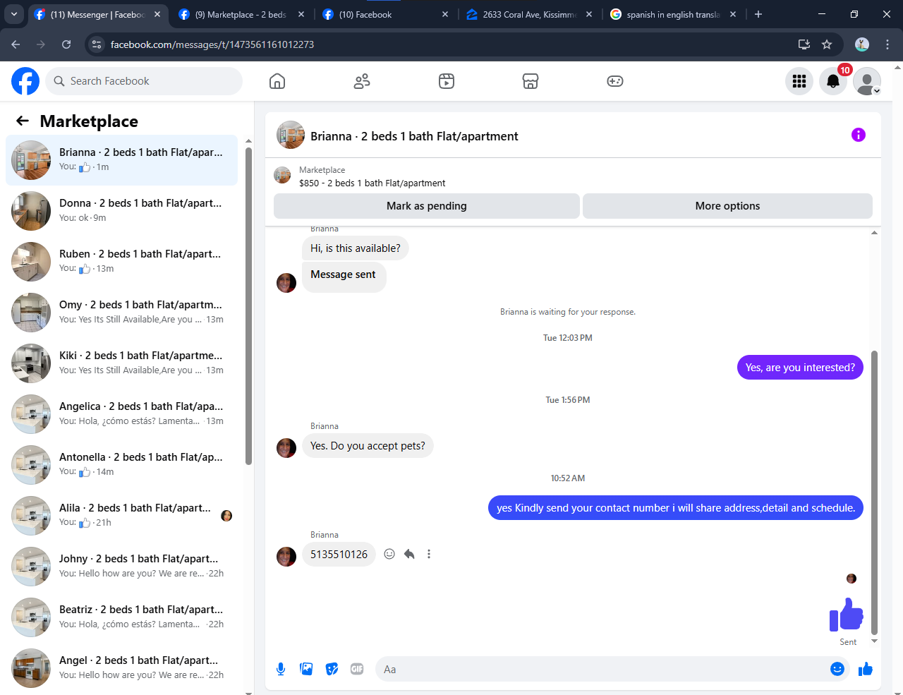Screen dimensions: 903x695
Task: Open the $850 Marketplace listing link
Action: tap(372, 183)
